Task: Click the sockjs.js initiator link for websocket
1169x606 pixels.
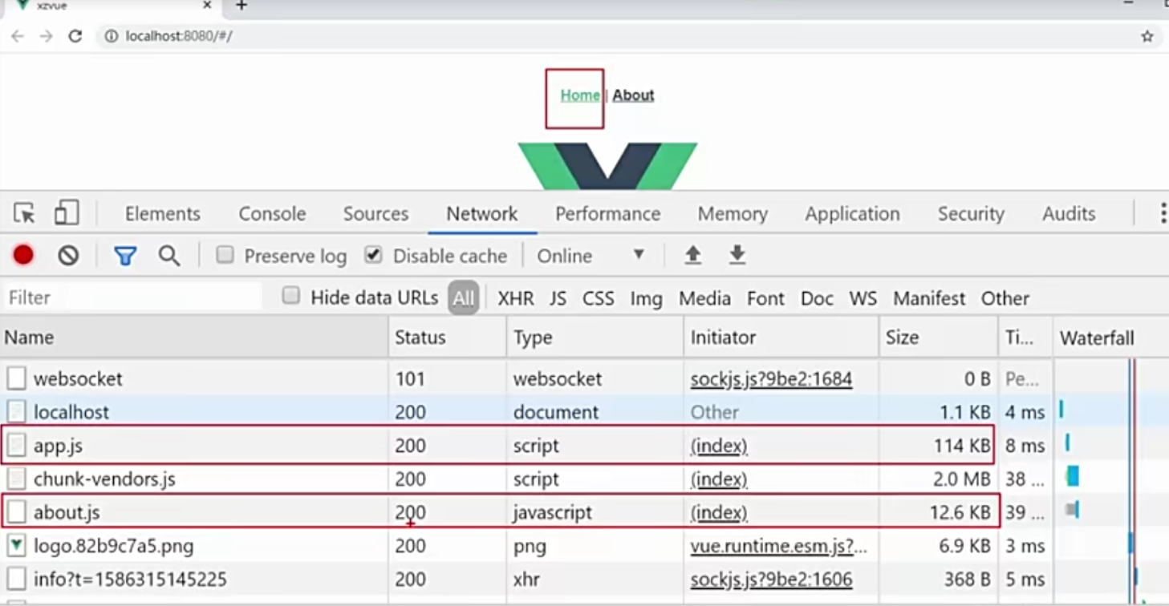Action: pos(770,378)
